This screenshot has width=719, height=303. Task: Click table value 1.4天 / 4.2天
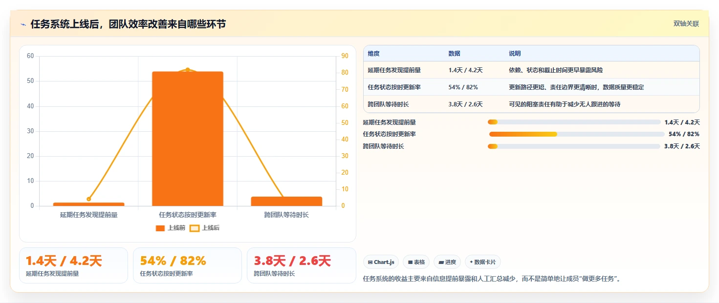[x=465, y=70]
